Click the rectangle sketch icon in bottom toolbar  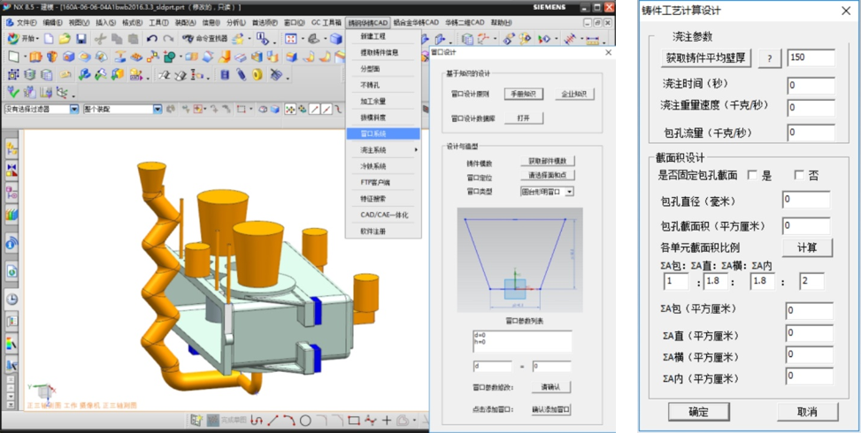point(354,421)
